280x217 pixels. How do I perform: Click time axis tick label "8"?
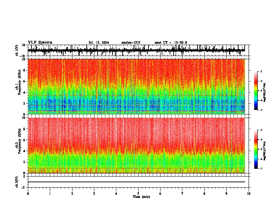[204, 194]
